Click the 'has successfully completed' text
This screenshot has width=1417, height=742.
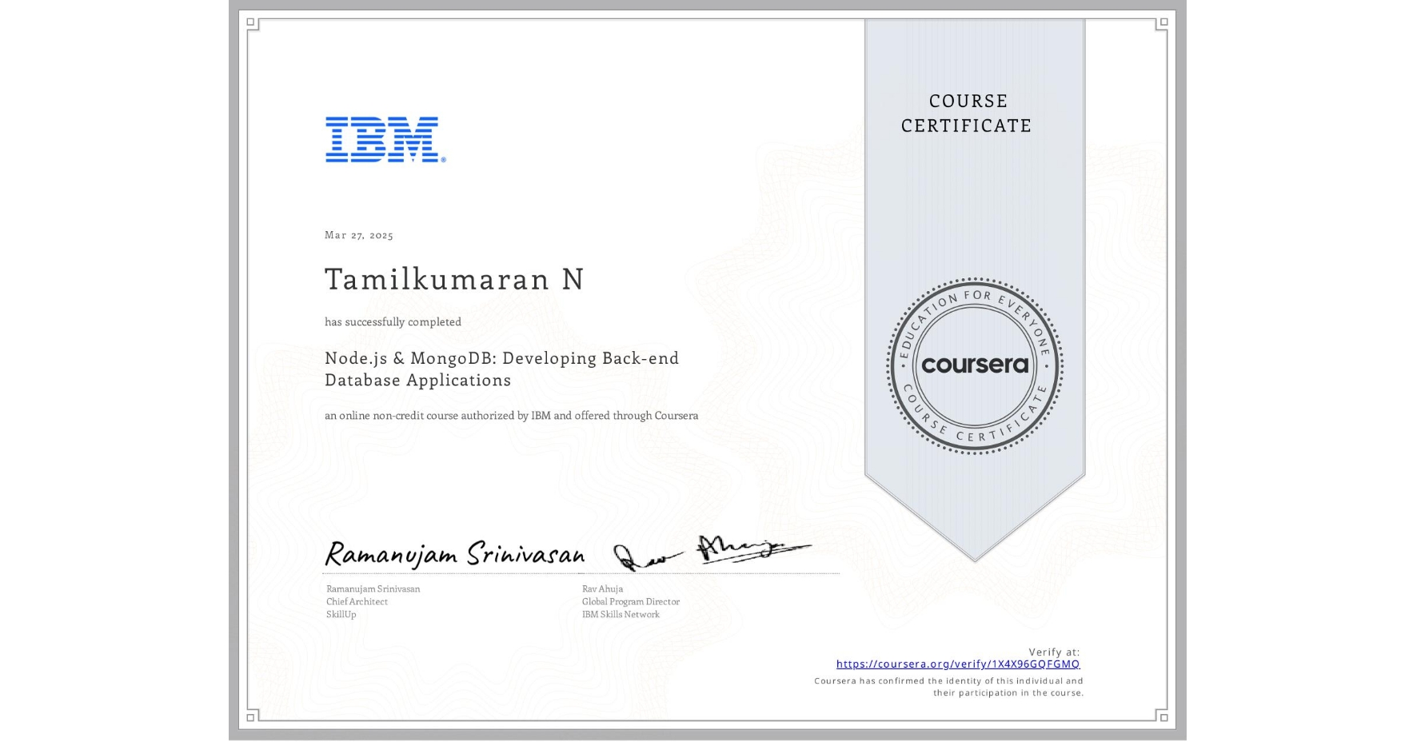[x=393, y=321]
